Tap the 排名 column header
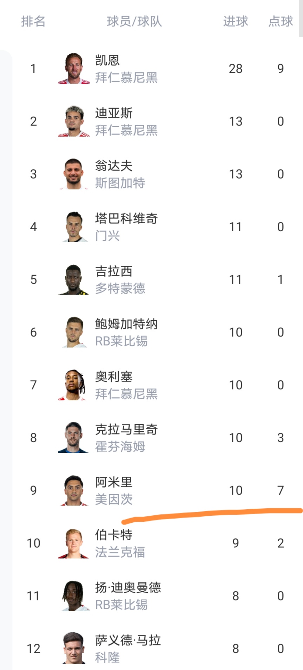The image size is (303, 670). click(x=33, y=21)
